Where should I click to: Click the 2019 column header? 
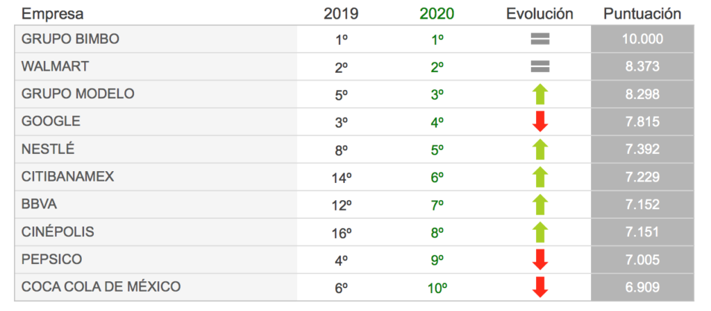click(x=341, y=14)
